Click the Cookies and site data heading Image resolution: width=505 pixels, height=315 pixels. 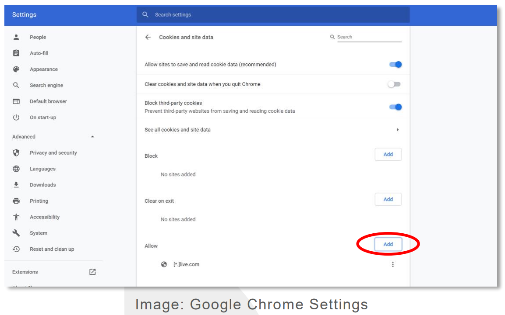point(186,37)
